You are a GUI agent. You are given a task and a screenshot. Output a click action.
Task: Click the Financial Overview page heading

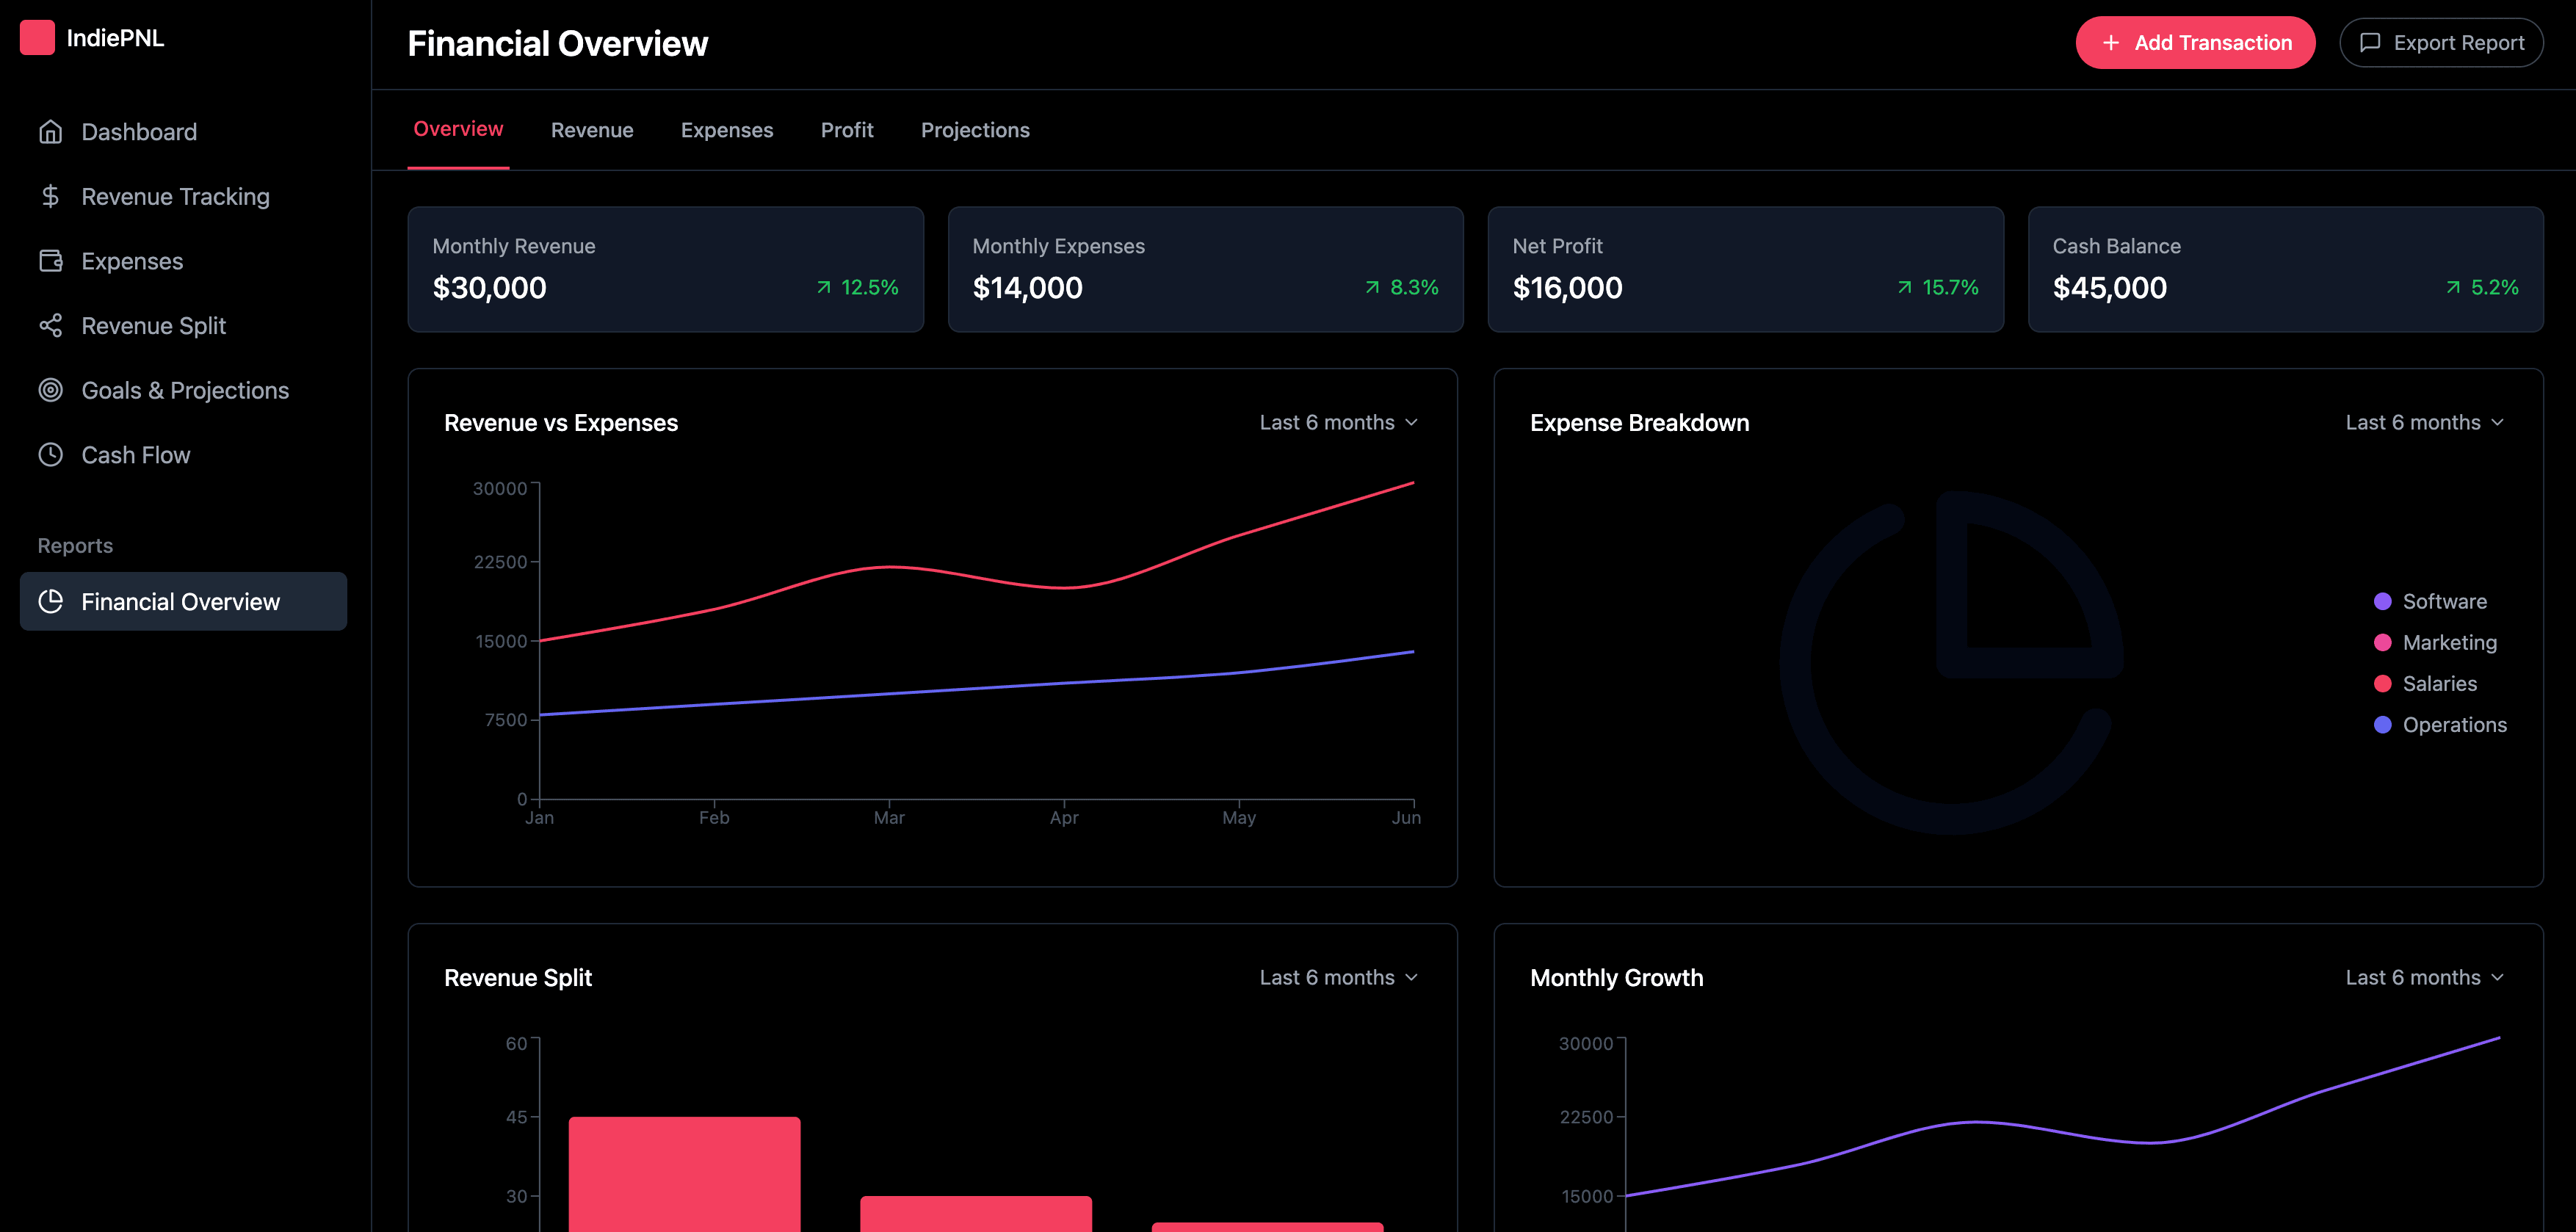pyautogui.click(x=557, y=43)
